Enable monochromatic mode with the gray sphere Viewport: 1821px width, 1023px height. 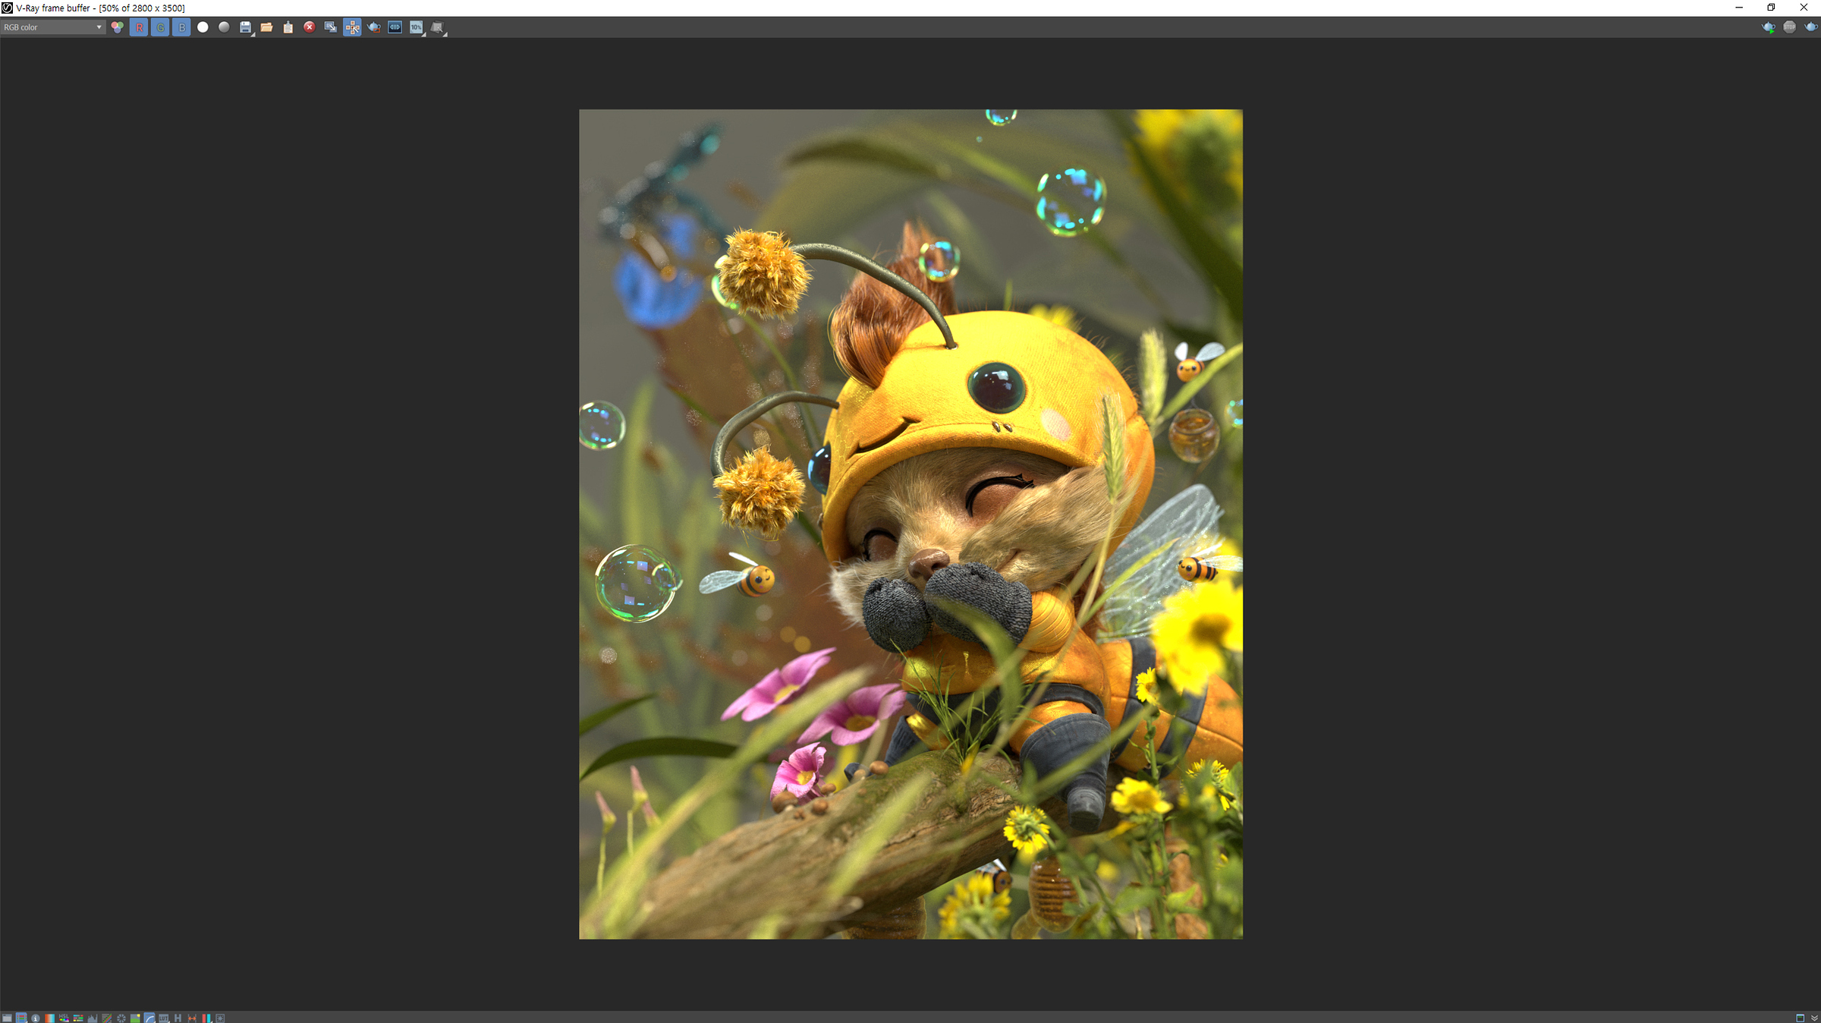tap(224, 27)
